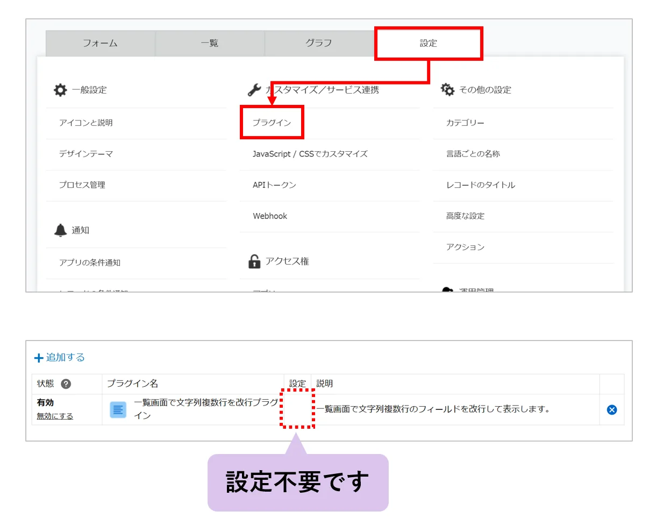Click the その他の設定 gears icon
The width and height of the screenshot is (649, 525).
coord(448,90)
